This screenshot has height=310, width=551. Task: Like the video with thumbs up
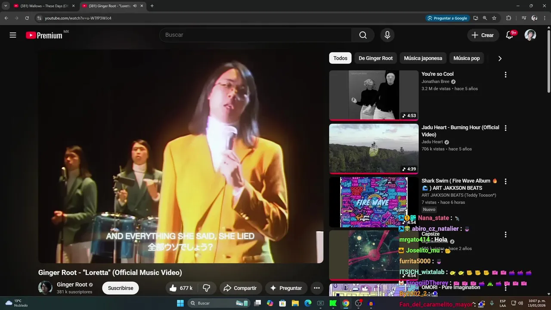[180, 288]
